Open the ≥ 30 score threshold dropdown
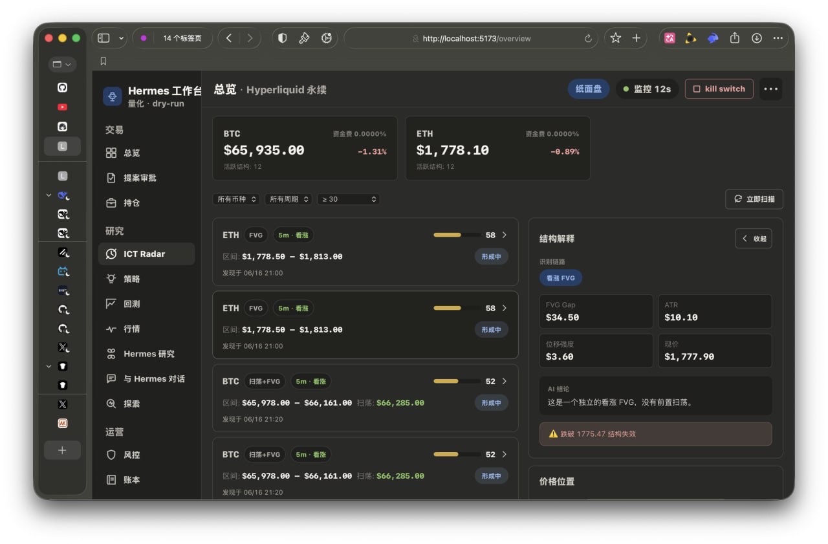 tap(349, 199)
